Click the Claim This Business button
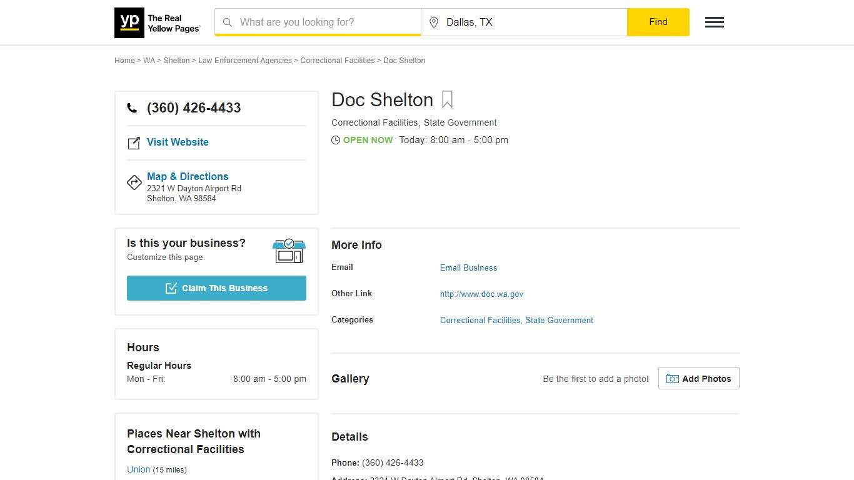The image size is (854, 480). (216, 288)
